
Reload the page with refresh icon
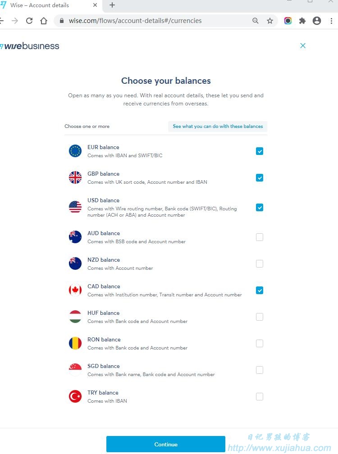29,21
